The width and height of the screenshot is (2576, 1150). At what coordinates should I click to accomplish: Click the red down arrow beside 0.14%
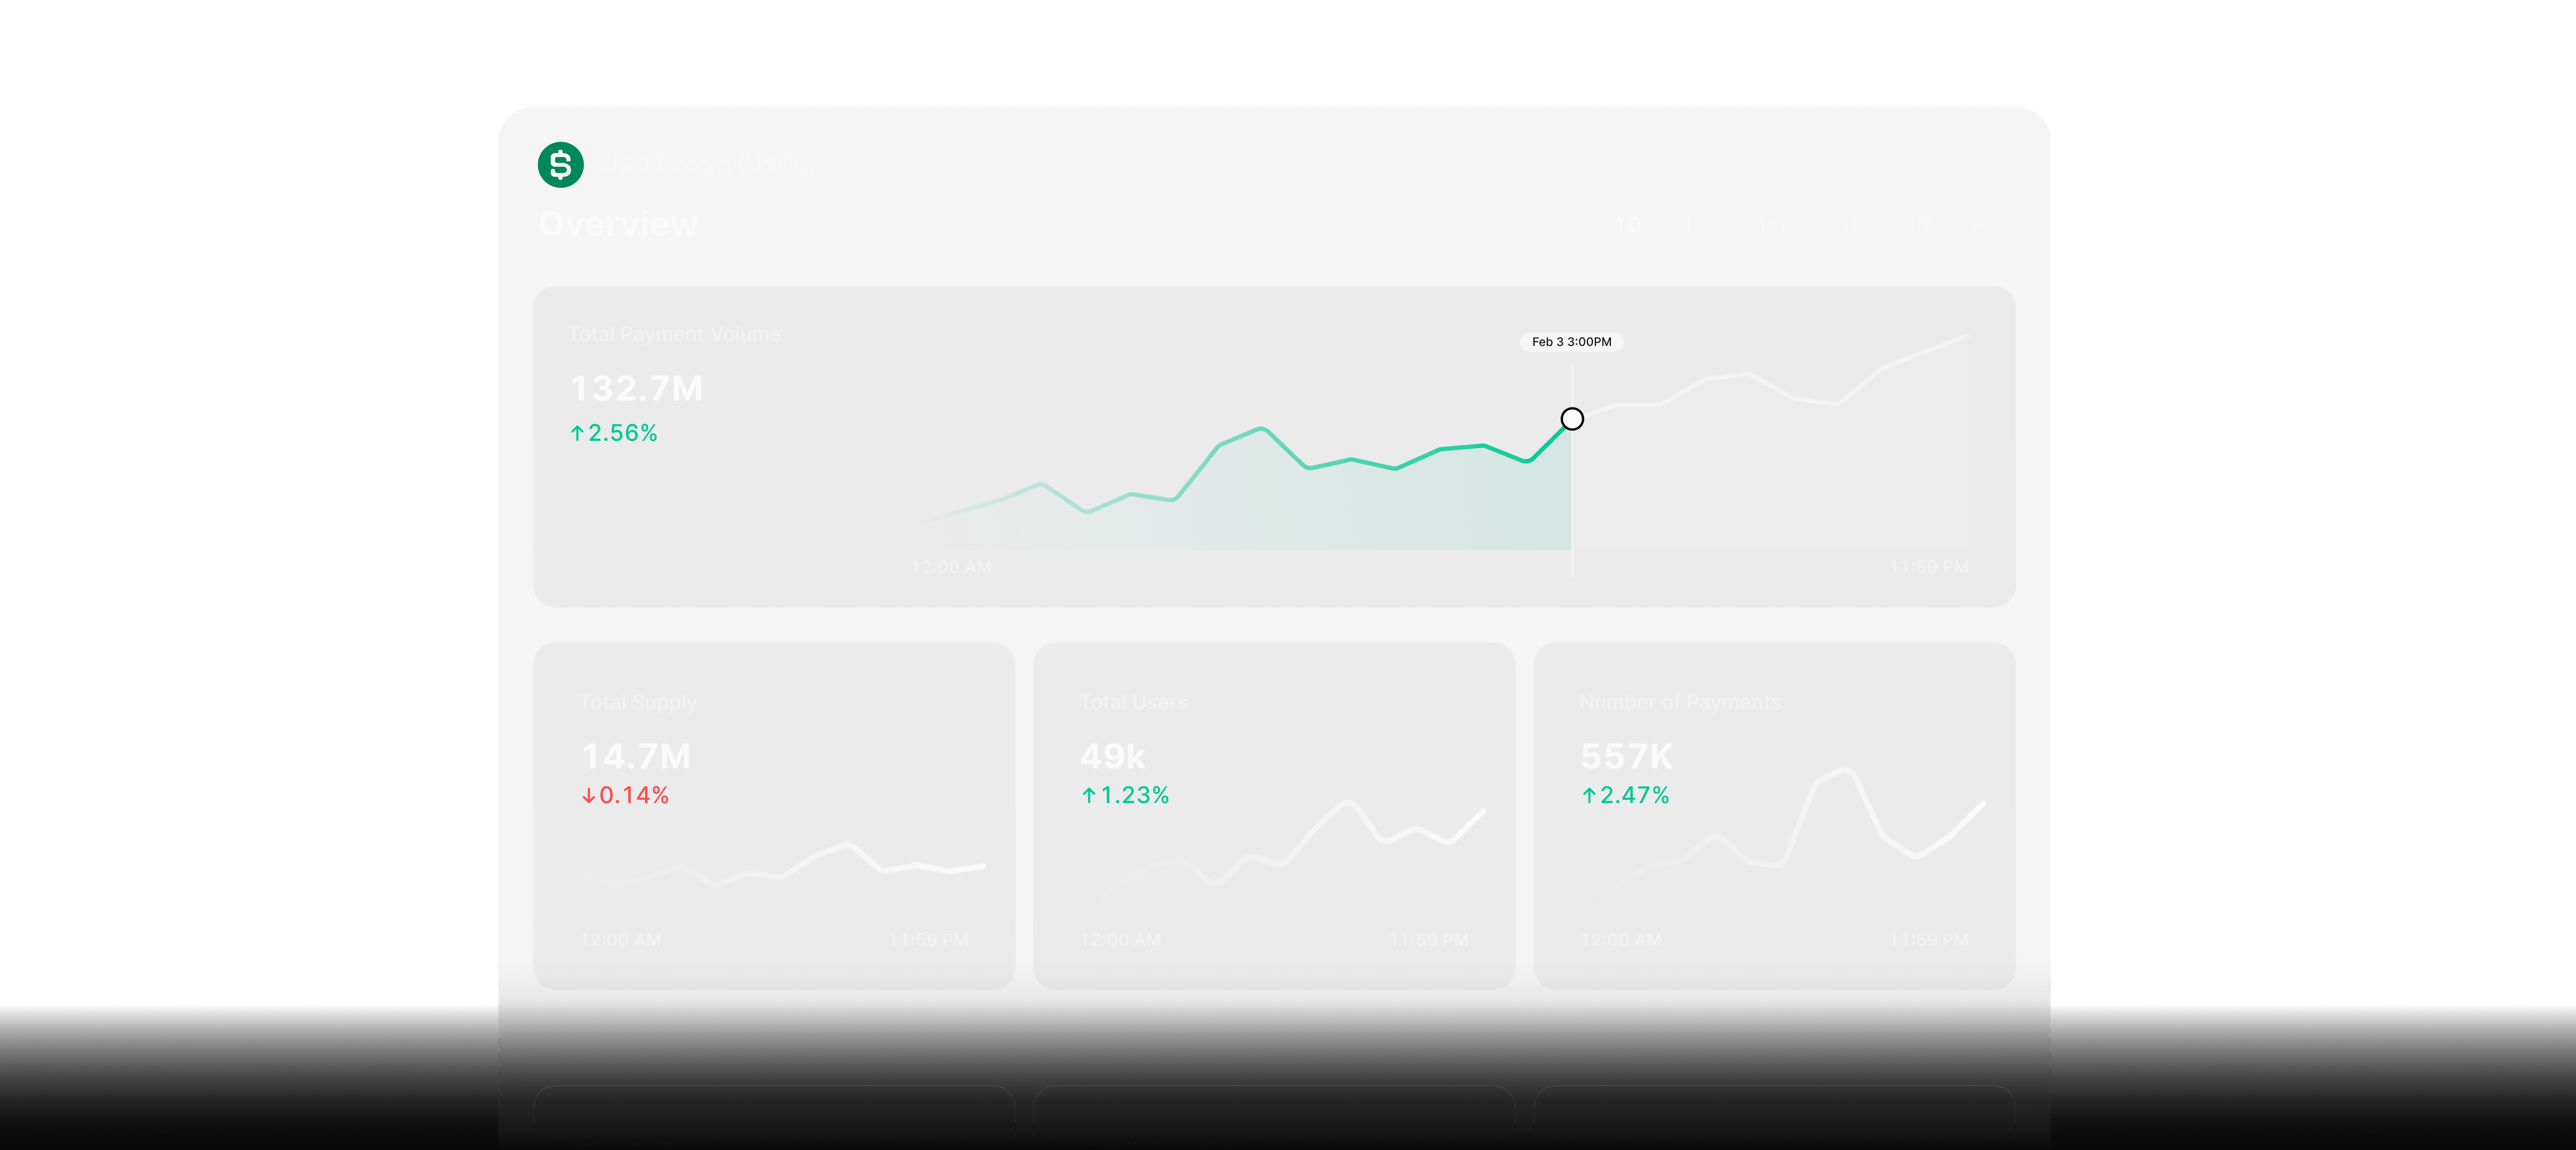pyautogui.click(x=589, y=795)
